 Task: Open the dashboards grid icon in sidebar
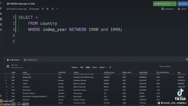(x=1, y=14)
